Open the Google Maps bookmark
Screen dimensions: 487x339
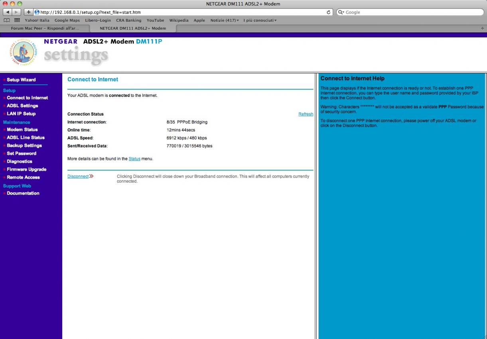click(67, 20)
